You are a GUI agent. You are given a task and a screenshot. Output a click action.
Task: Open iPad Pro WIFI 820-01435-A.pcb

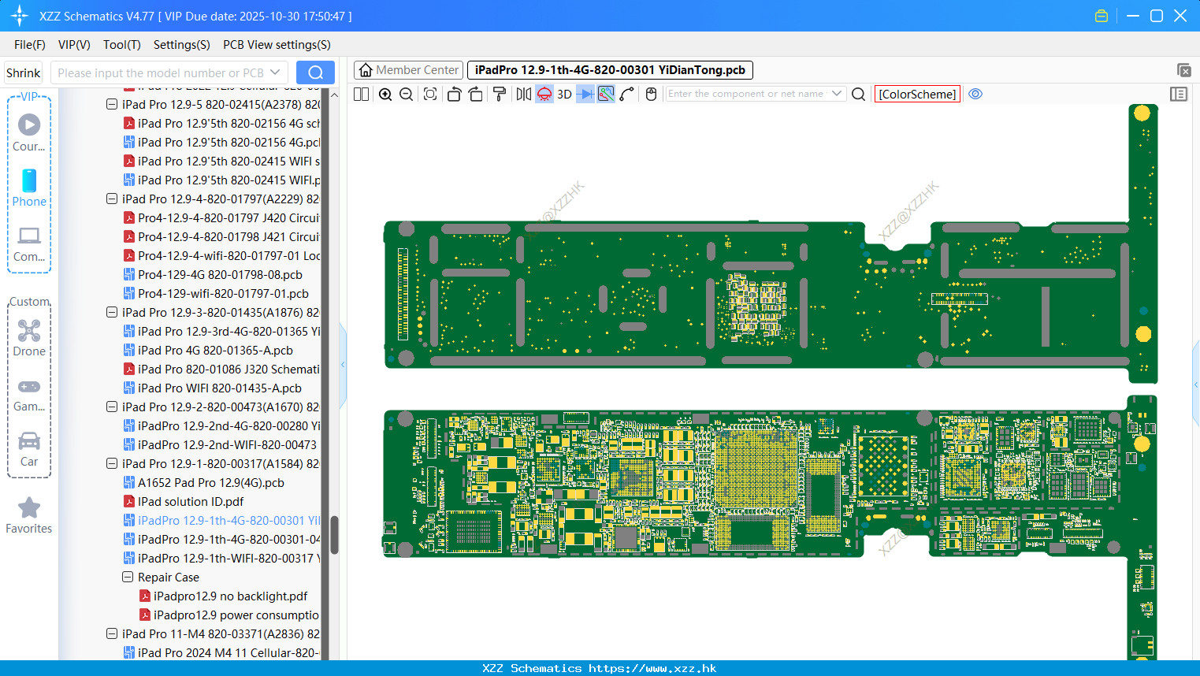(213, 388)
